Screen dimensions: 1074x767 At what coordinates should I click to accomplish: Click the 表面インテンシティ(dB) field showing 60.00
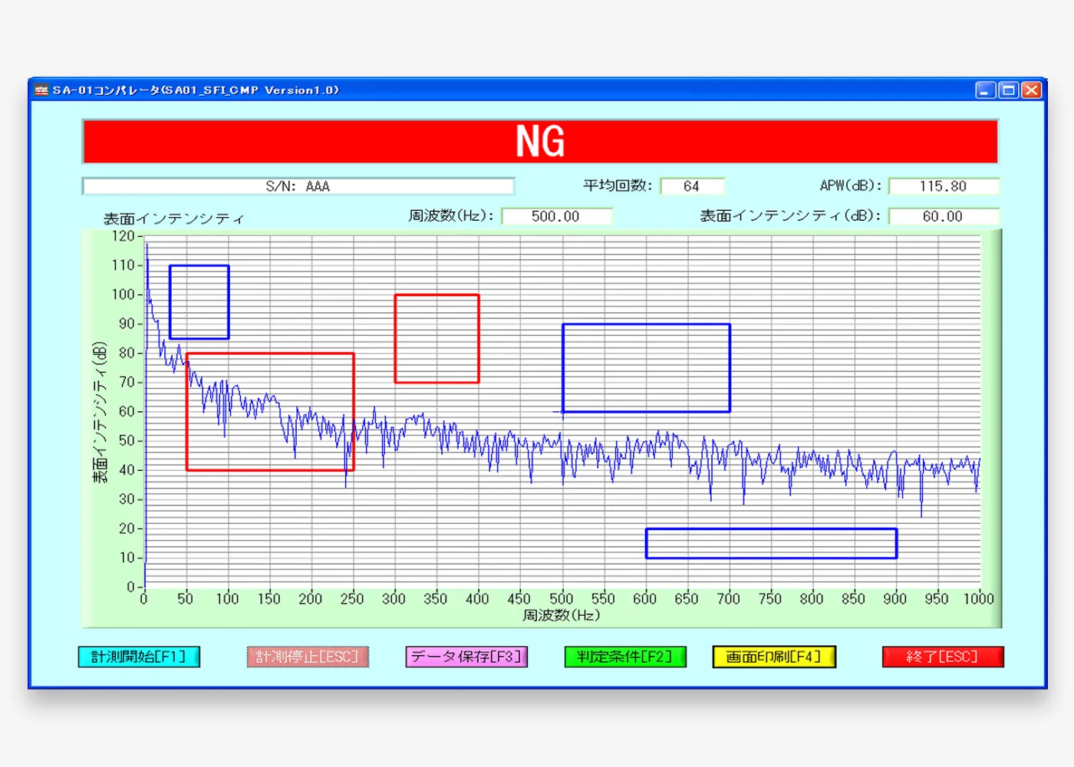(944, 216)
